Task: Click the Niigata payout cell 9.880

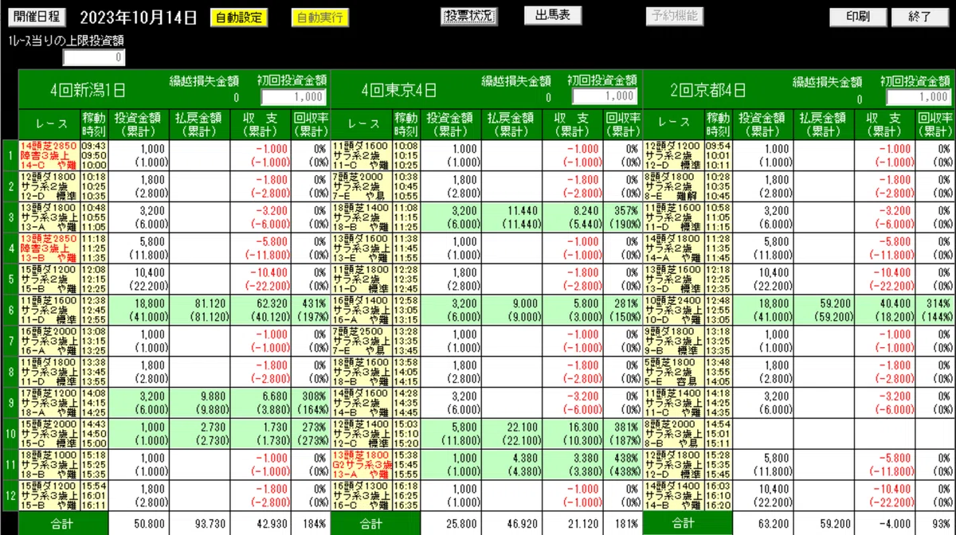Action: click(x=199, y=402)
